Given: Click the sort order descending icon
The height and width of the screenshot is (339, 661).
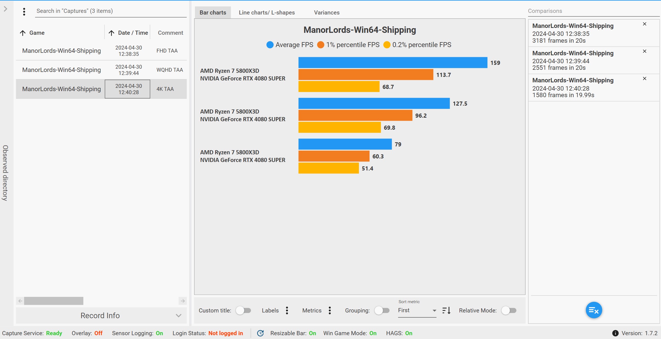Looking at the screenshot, I should [x=446, y=311].
